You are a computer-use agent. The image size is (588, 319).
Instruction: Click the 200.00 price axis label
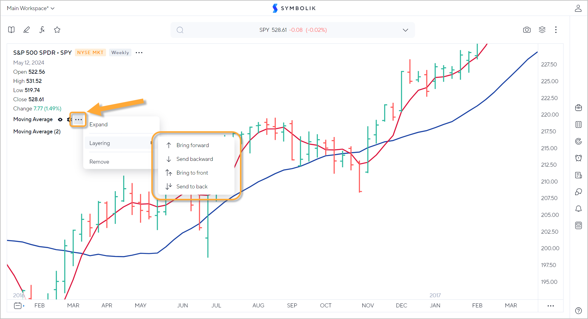550,248
